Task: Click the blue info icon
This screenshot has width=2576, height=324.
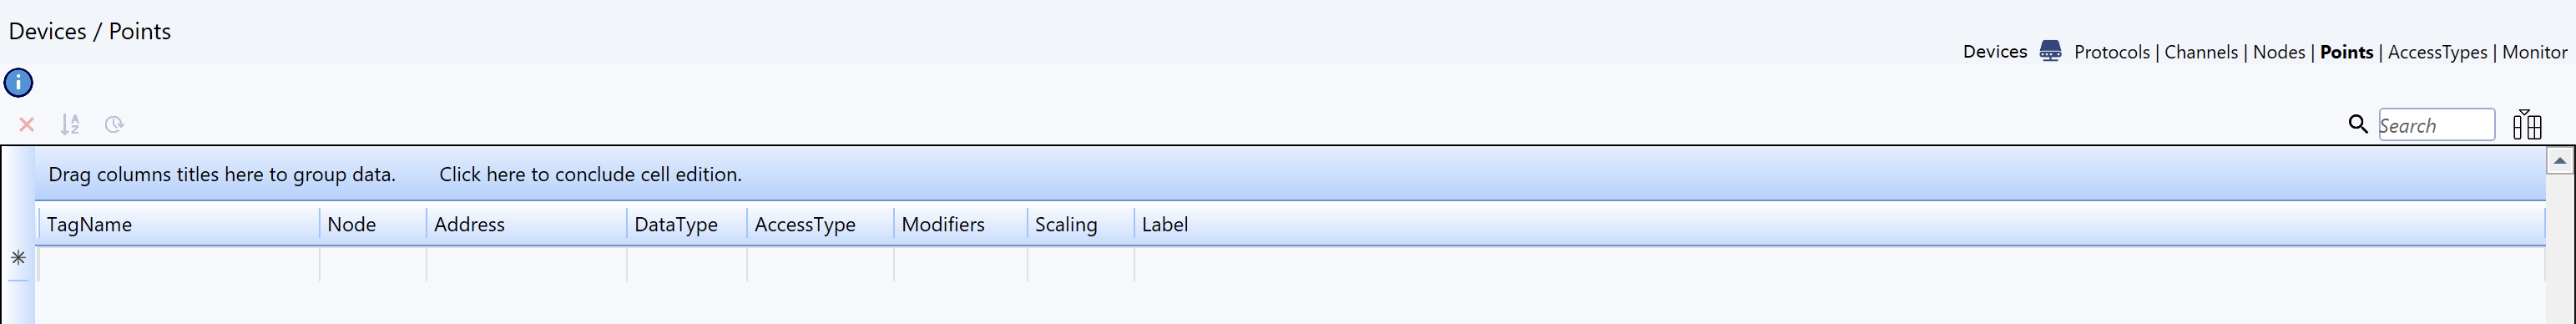Action: (18, 83)
